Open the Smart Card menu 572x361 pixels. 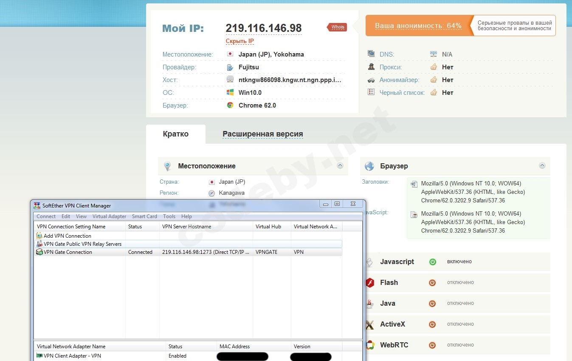[x=144, y=216]
